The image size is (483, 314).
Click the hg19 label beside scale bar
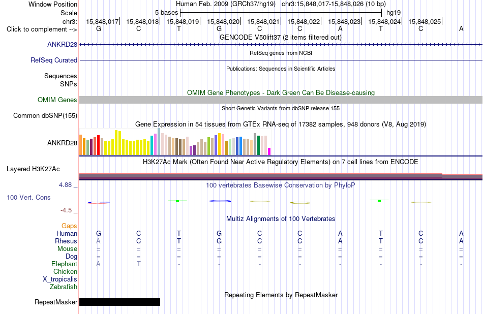[x=394, y=13]
